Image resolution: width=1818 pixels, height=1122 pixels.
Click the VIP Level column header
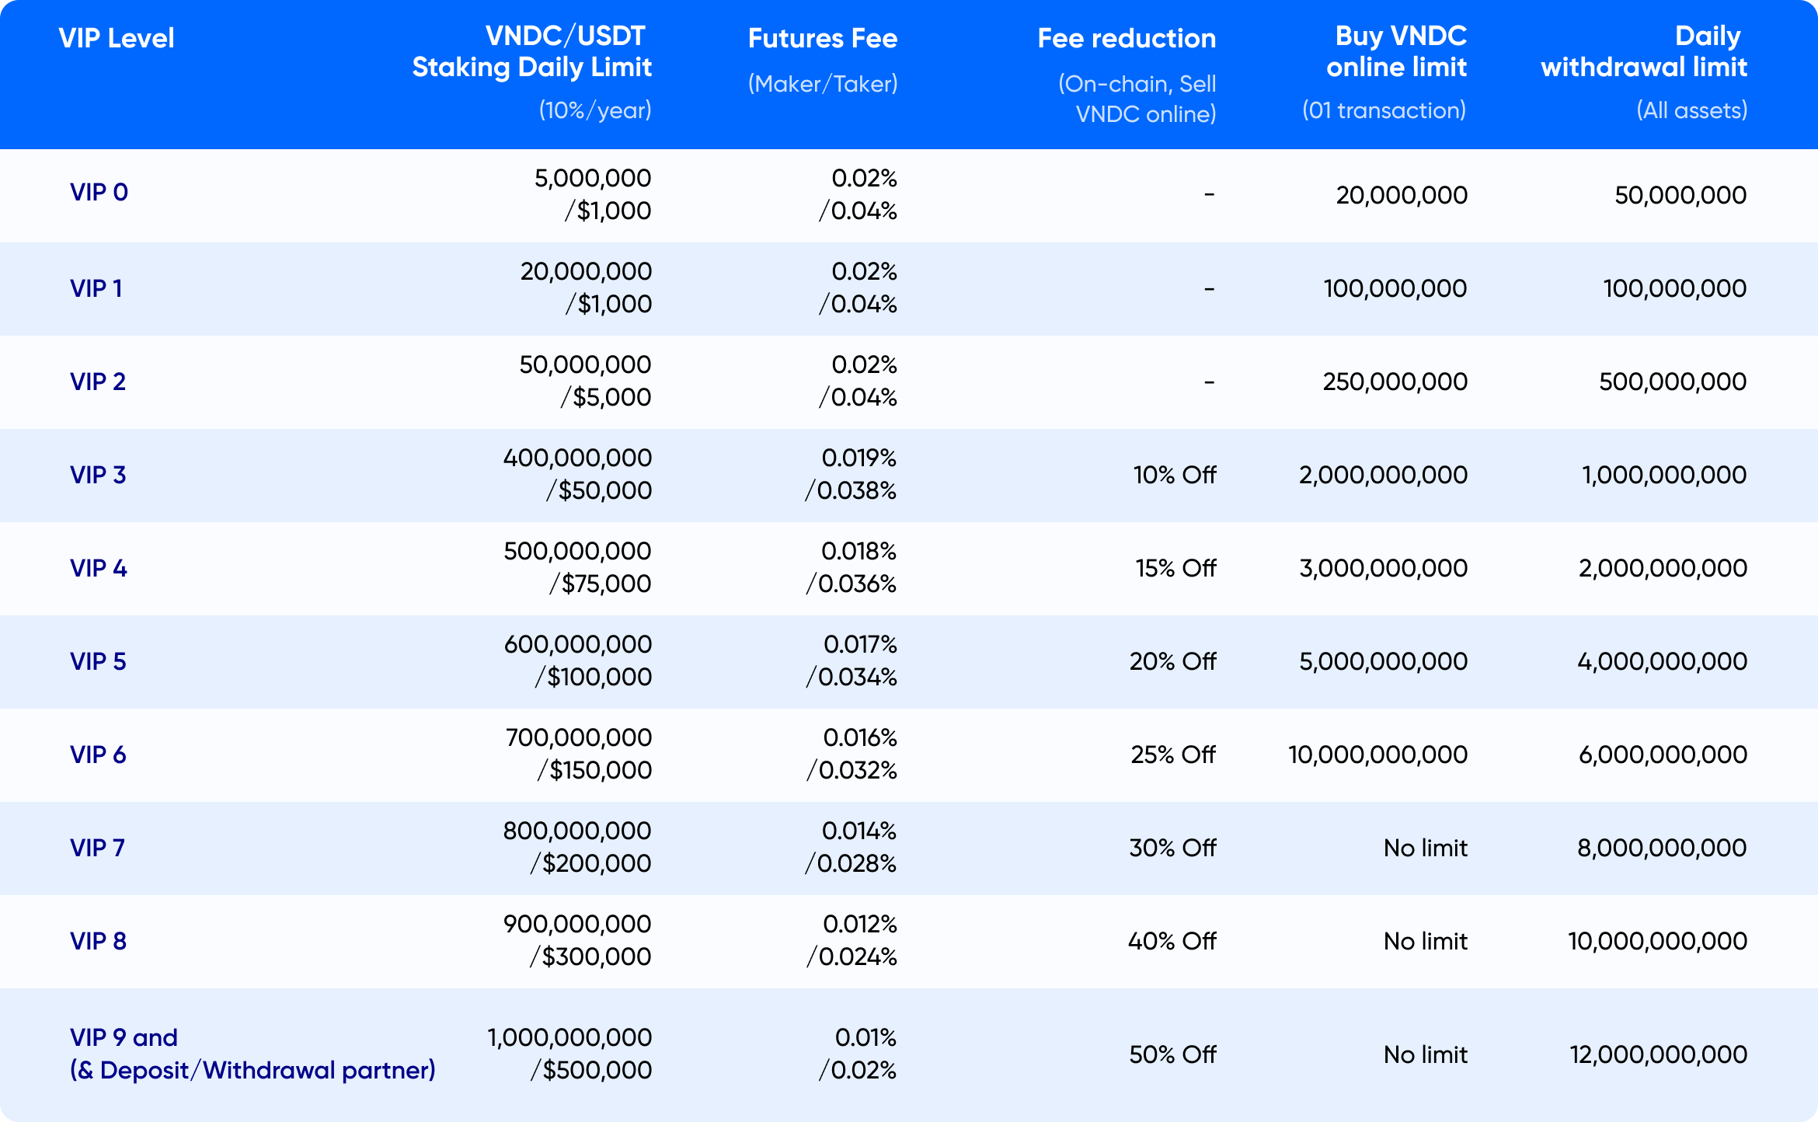pyautogui.click(x=117, y=38)
